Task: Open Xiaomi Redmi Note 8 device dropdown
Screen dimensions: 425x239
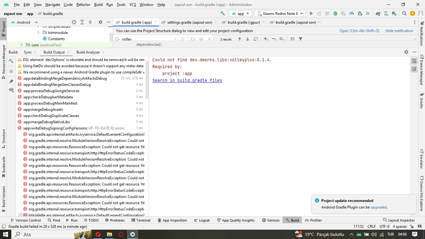Action: (x=280, y=13)
